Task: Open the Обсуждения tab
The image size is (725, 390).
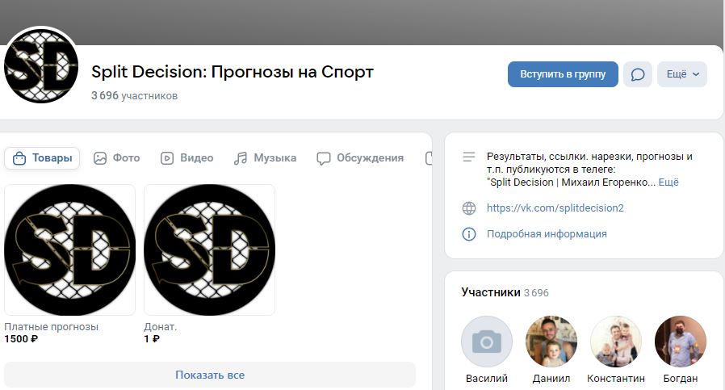Action: [x=360, y=158]
